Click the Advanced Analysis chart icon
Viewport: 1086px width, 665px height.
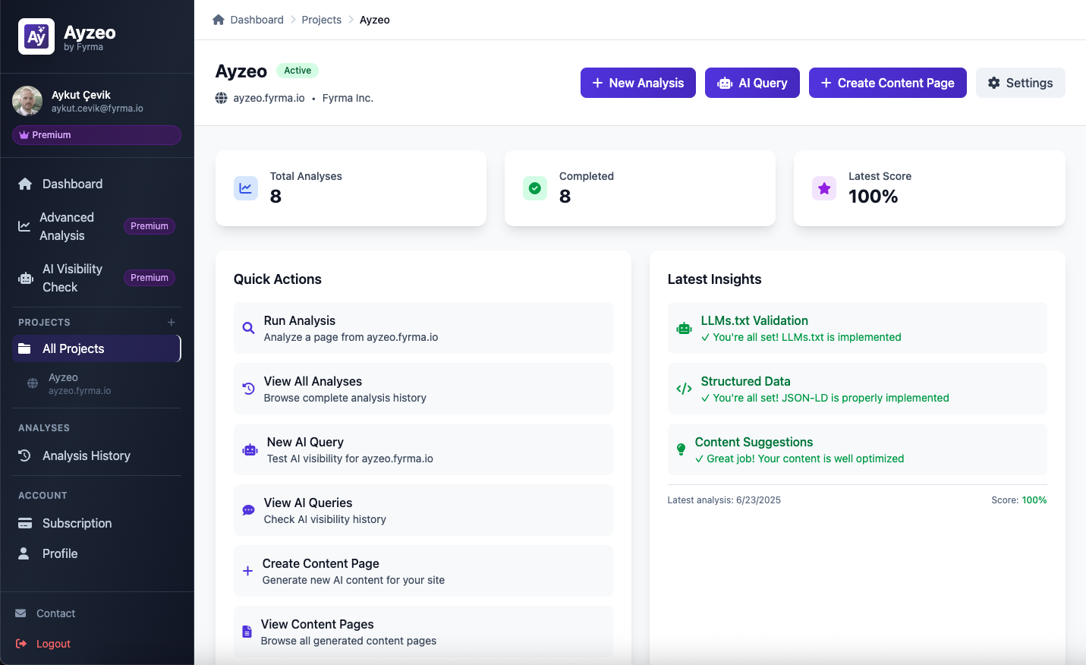pyautogui.click(x=24, y=226)
